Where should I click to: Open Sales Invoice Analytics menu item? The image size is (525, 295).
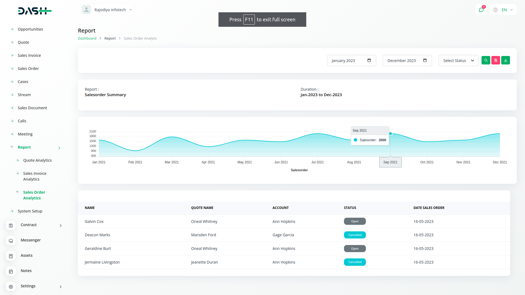(x=35, y=176)
